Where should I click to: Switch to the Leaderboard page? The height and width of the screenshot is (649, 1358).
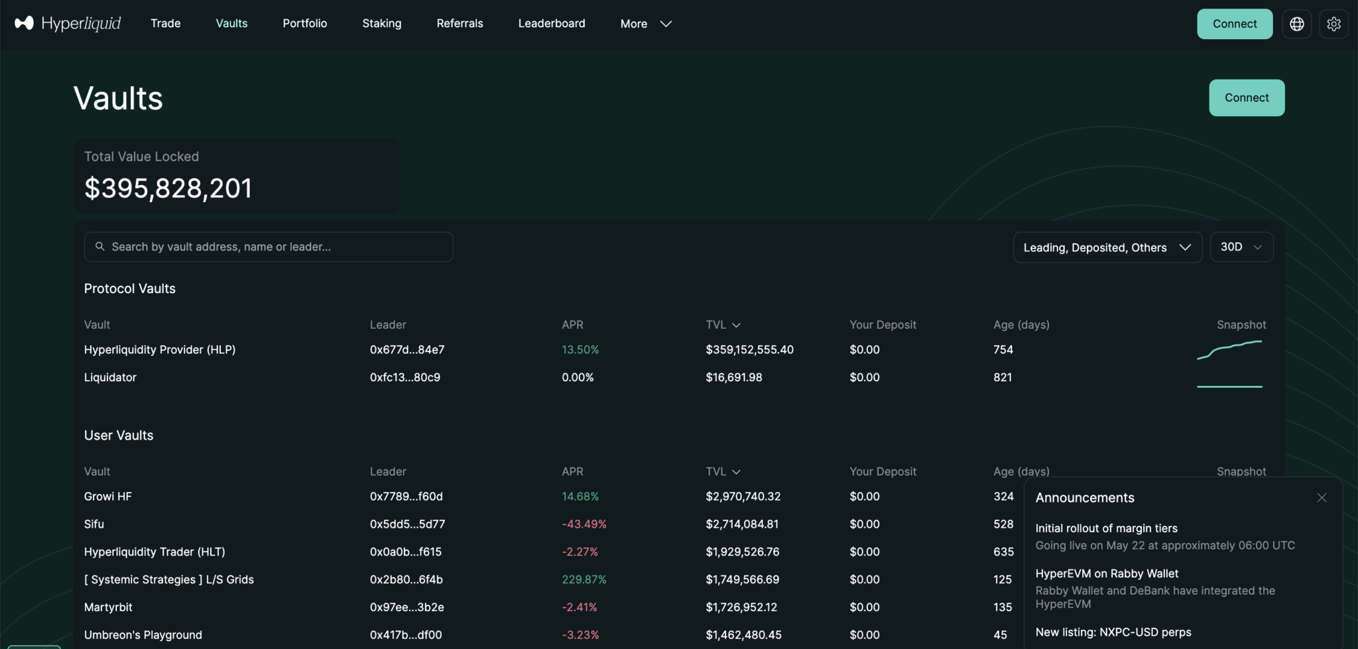pyautogui.click(x=551, y=24)
